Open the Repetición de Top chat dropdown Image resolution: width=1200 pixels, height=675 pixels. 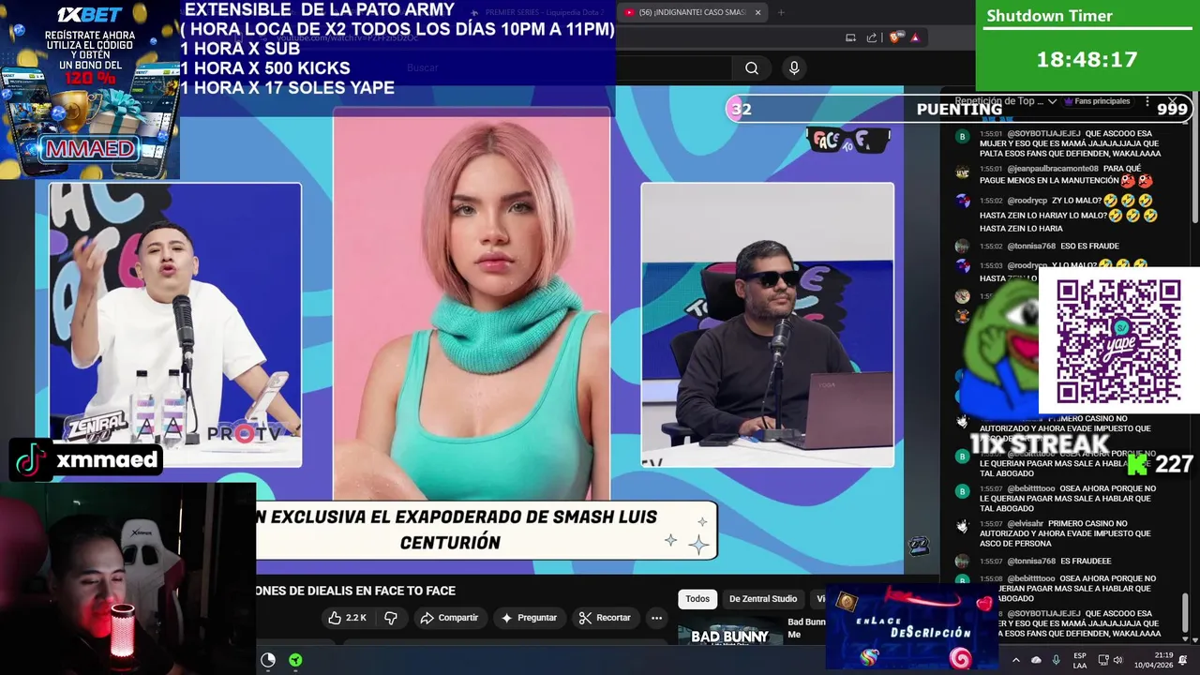tap(1006, 101)
